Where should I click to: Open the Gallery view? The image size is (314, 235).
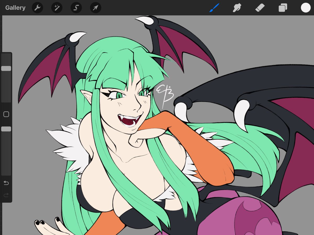15,8
